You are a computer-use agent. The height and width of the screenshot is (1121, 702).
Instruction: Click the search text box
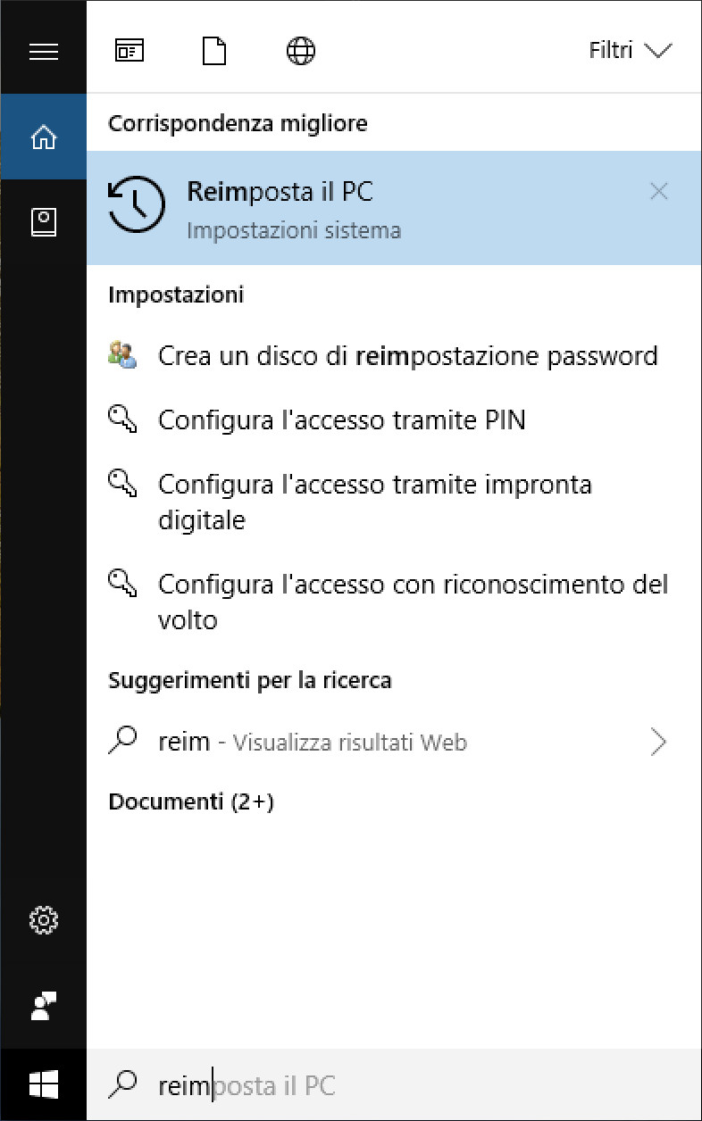click(393, 1085)
